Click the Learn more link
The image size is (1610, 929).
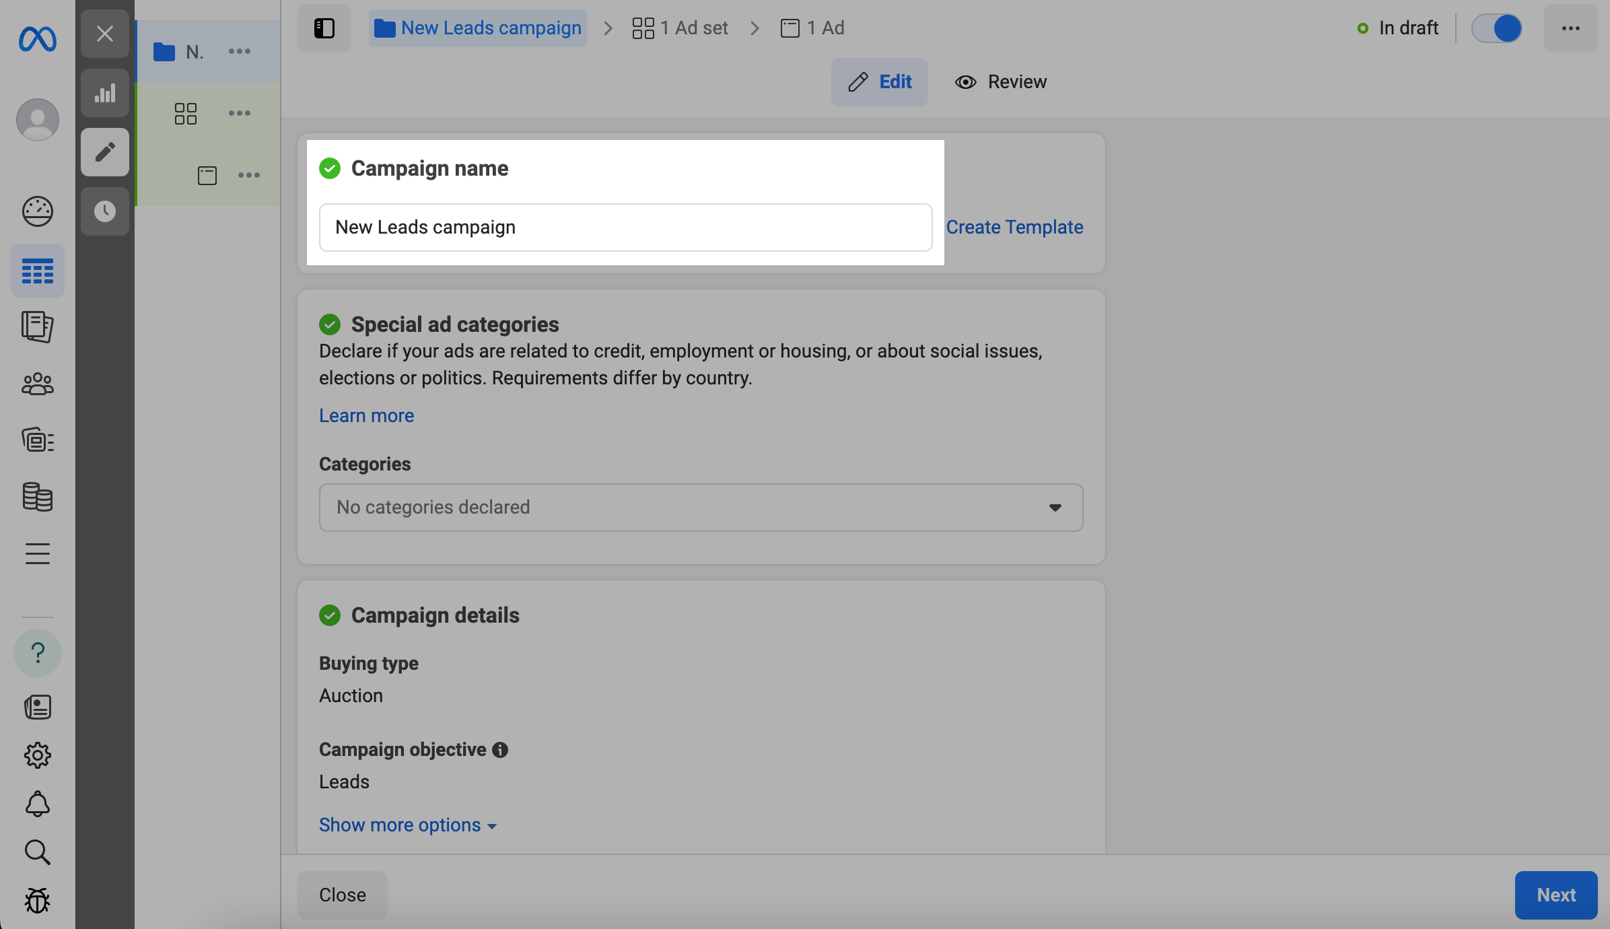pos(366,416)
